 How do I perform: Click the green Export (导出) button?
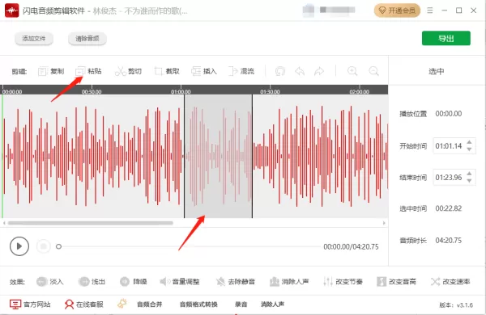(446, 38)
